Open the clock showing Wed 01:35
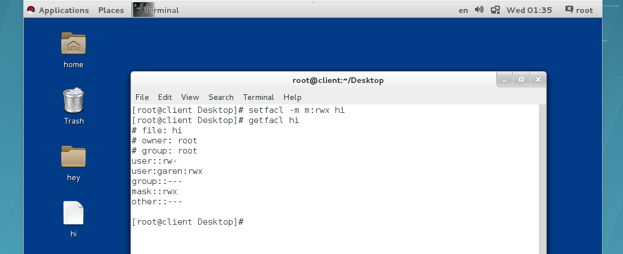The image size is (623, 254). tap(529, 10)
